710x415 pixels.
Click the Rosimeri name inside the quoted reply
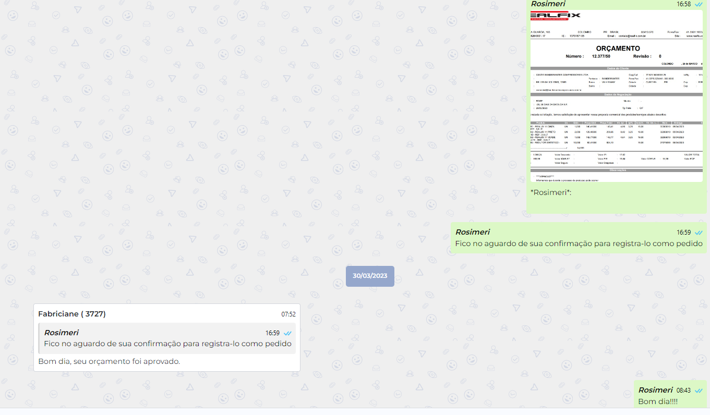click(x=61, y=333)
